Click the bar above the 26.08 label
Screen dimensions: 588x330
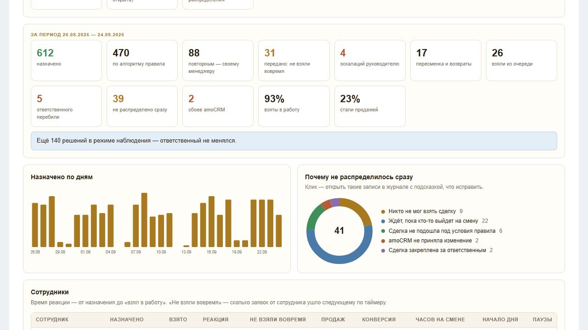pyautogui.click(x=35, y=225)
